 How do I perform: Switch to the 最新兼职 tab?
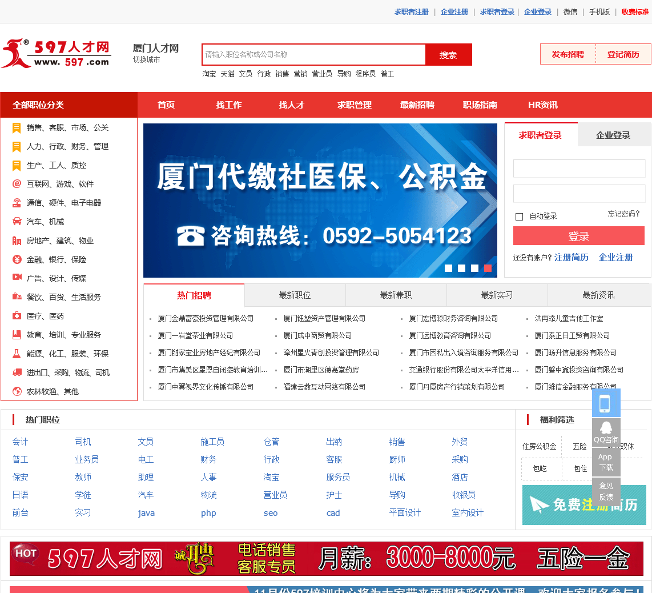(x=396, y=295)
